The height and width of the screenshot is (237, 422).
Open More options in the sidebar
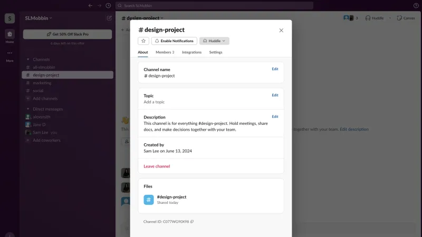[9, 56]
